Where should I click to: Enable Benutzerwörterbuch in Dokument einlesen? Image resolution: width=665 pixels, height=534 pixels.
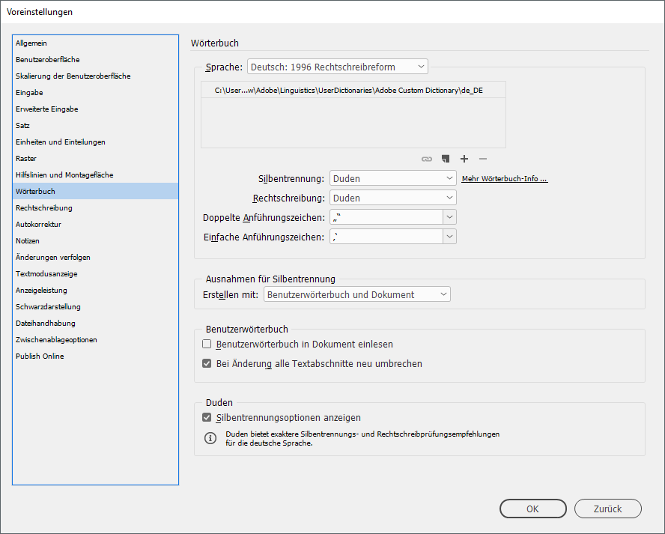point(207,344)
